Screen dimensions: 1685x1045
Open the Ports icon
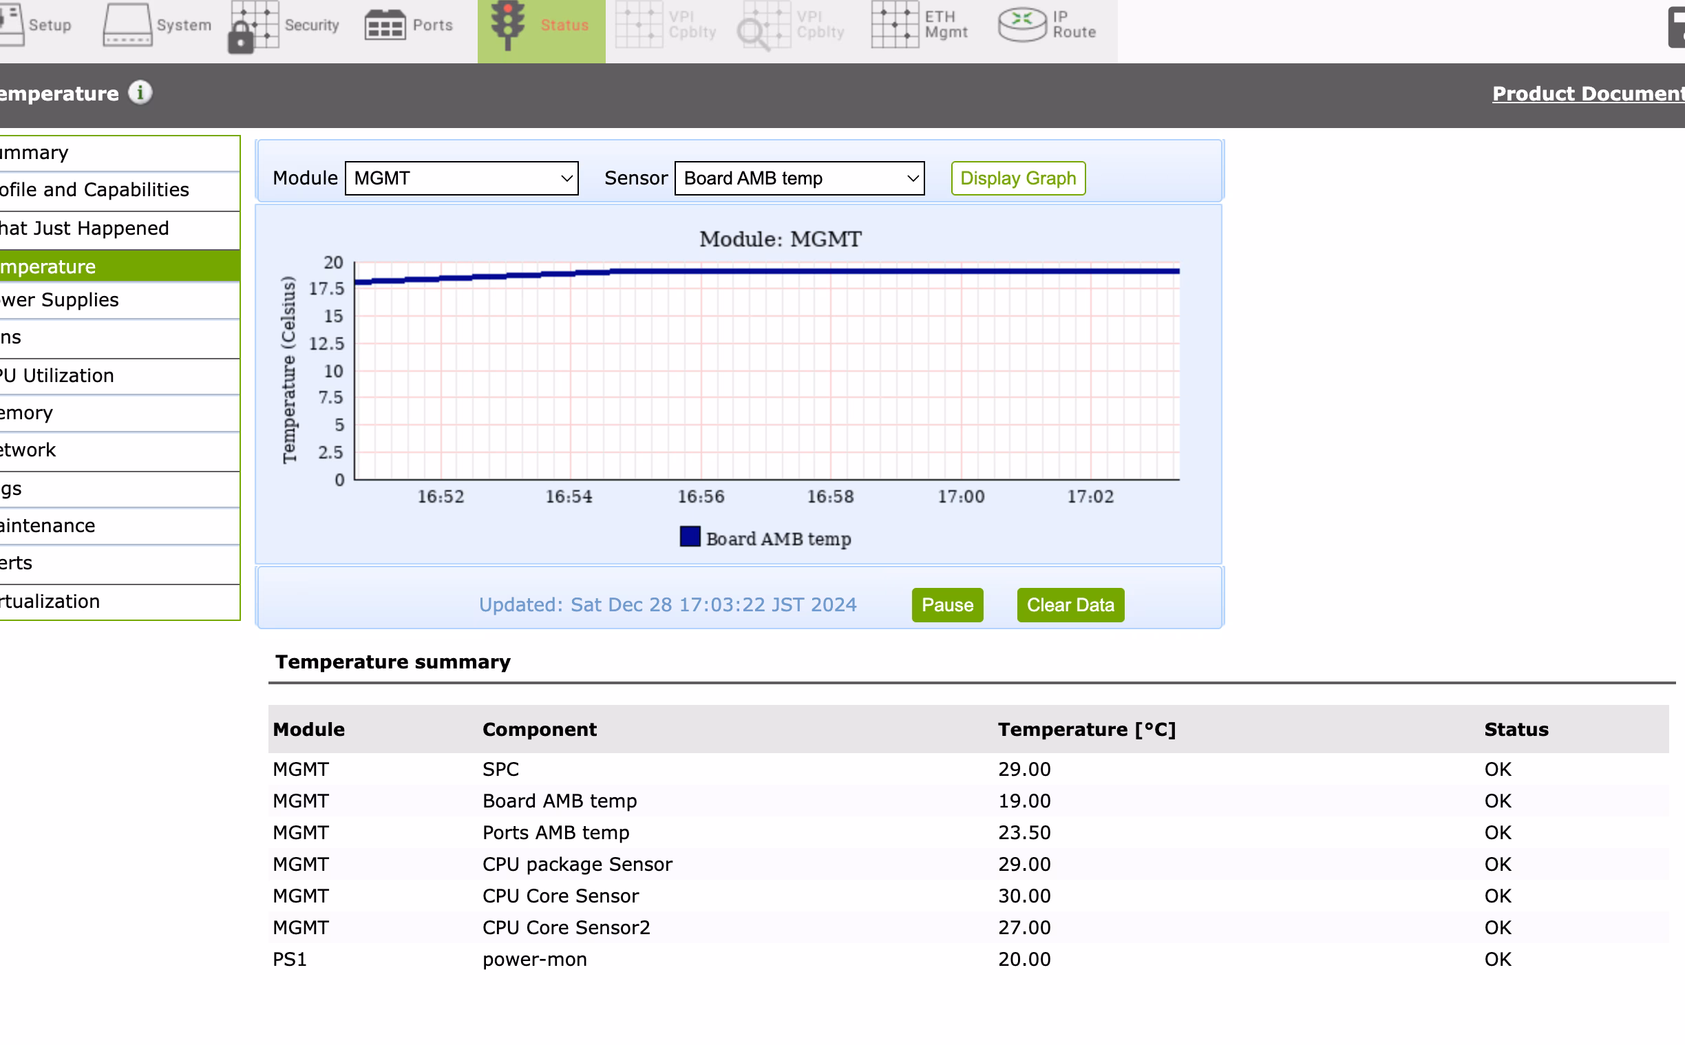pyautogui.click(x=385, y=25)
